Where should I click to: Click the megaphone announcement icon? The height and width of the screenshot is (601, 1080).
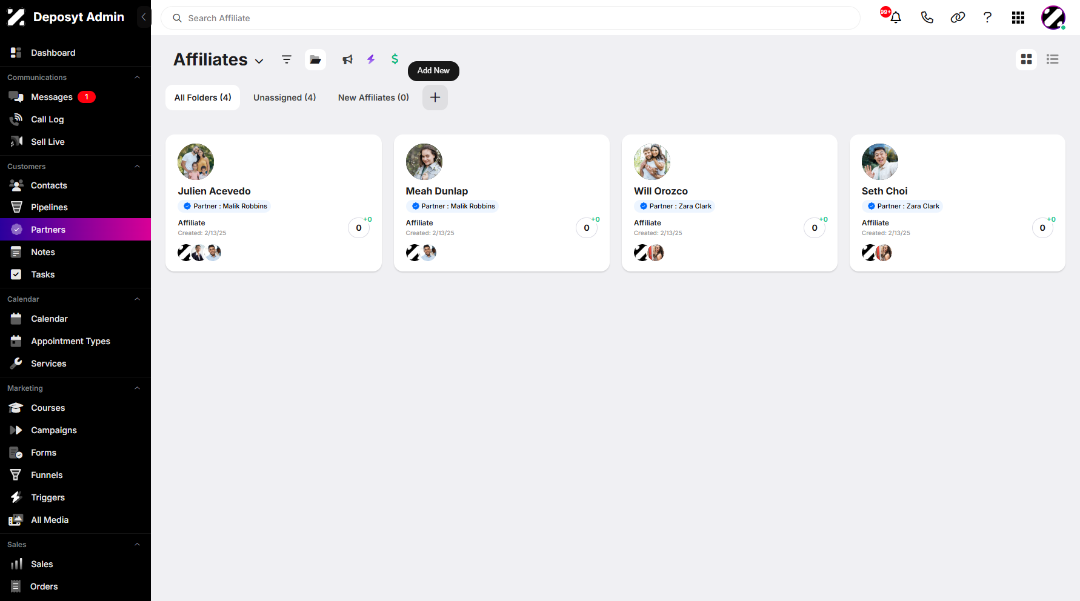[347, 59]
